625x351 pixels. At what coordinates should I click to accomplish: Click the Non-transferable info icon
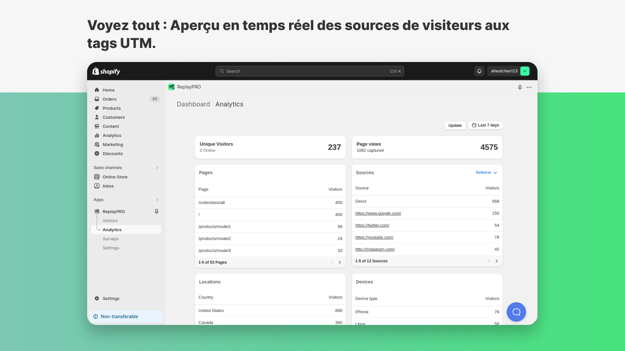pyautogui.click(x=96, y=317)
